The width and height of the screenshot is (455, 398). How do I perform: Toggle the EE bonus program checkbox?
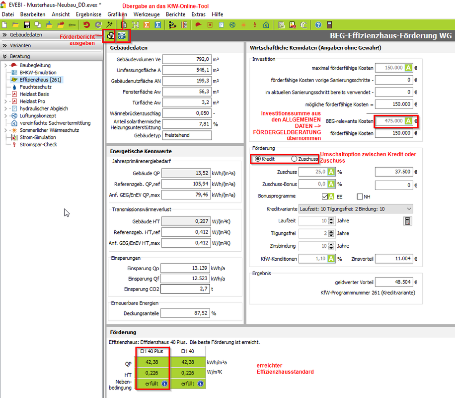pyautogui.click(x=324, y=197)
